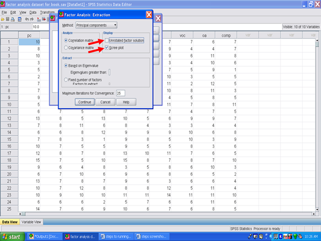This screenshot has height=241, width=321.
Task: Select row number 12 header
Action: (9, 118)
